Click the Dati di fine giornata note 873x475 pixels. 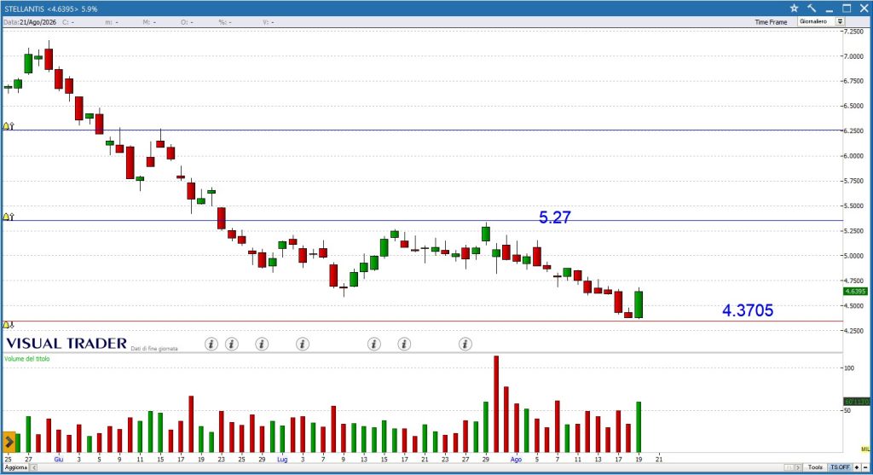tap(154, 349)
